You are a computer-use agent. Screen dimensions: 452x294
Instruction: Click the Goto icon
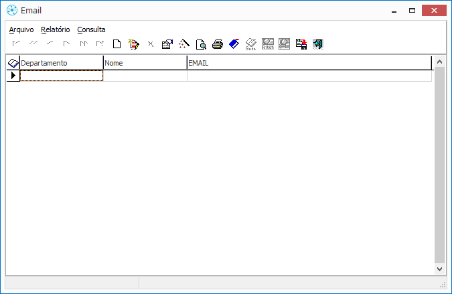pyautogui.click(x=251, y=44)
